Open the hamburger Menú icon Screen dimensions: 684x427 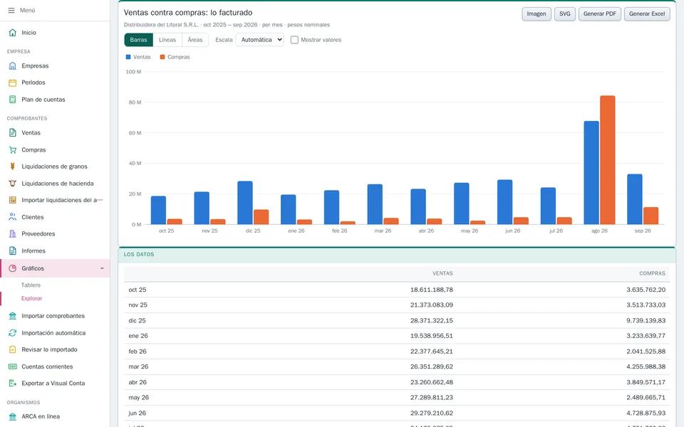11,10
